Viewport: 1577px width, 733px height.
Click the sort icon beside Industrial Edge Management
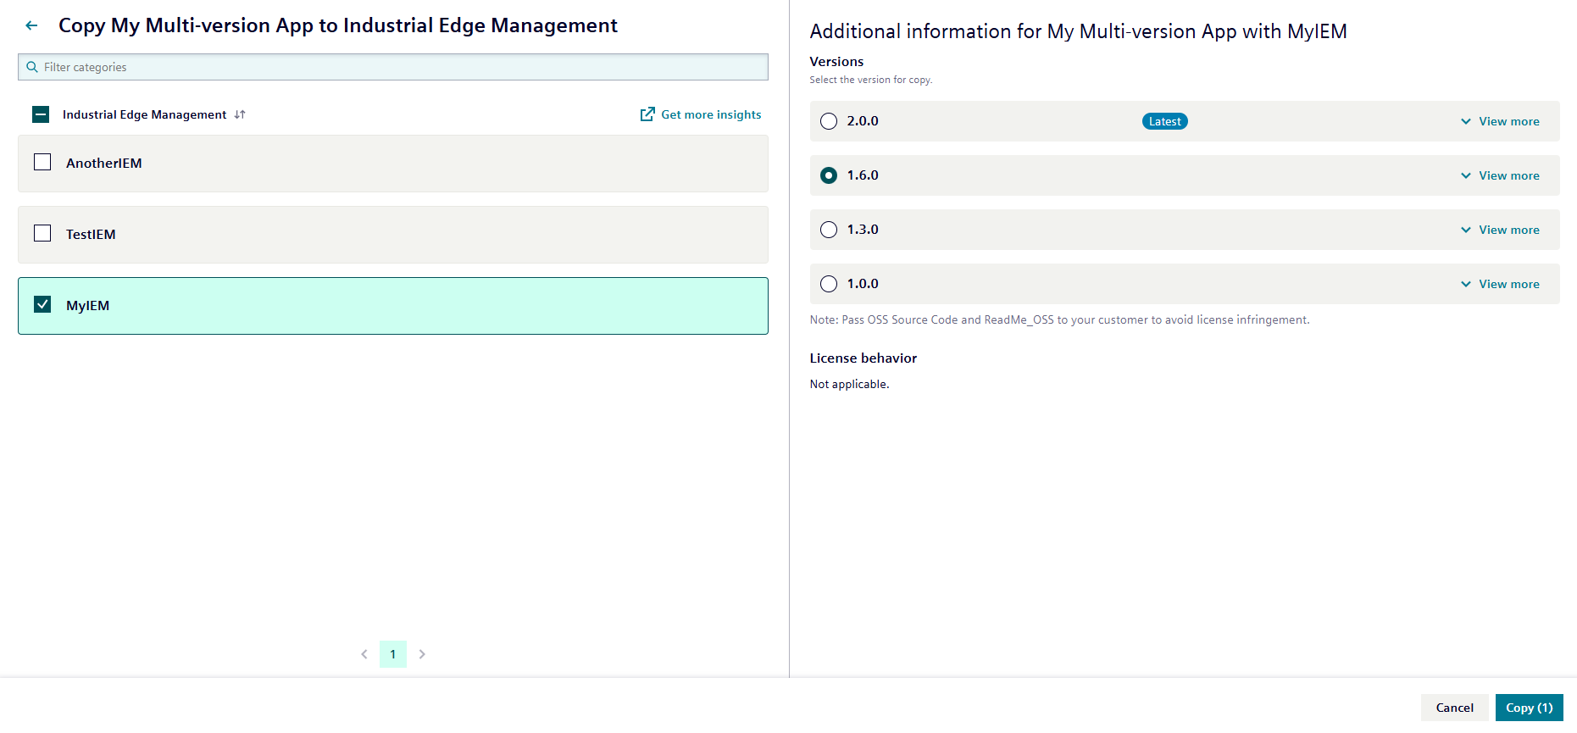click(x=240, y=114)
